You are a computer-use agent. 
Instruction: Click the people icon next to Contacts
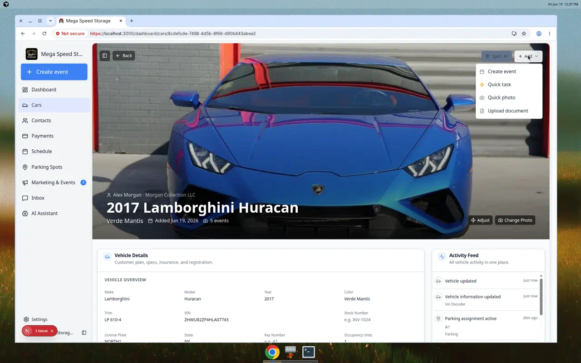(25, 120)
